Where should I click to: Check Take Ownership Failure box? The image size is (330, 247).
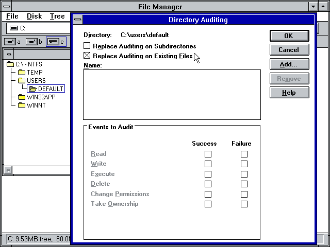244,204
